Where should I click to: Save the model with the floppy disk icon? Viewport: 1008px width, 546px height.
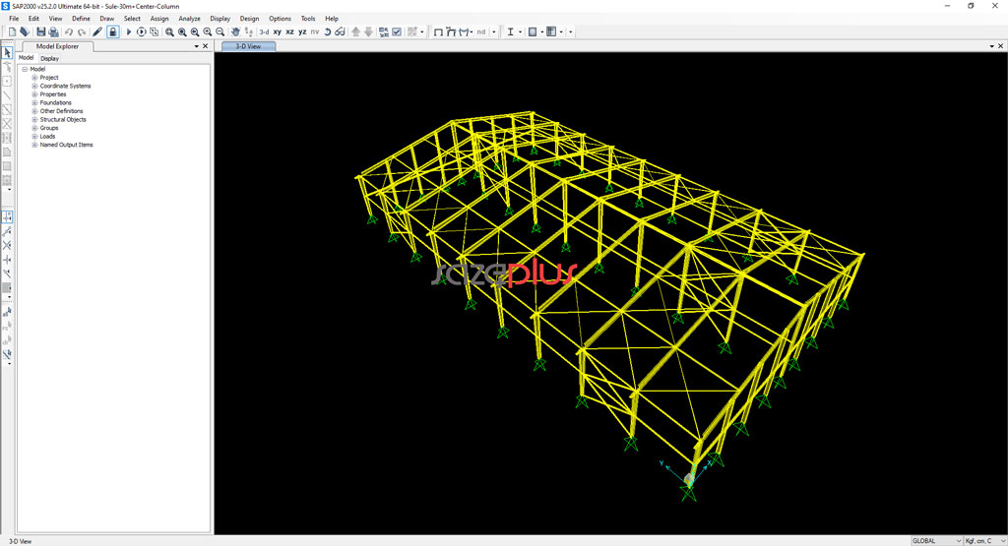41,31
